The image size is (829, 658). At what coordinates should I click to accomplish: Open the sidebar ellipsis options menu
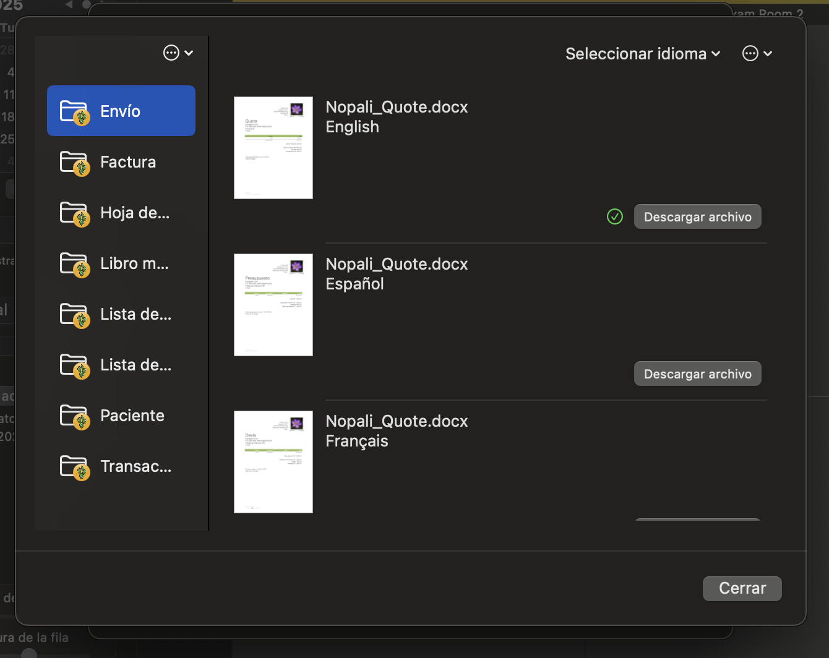tap(178, 53)
